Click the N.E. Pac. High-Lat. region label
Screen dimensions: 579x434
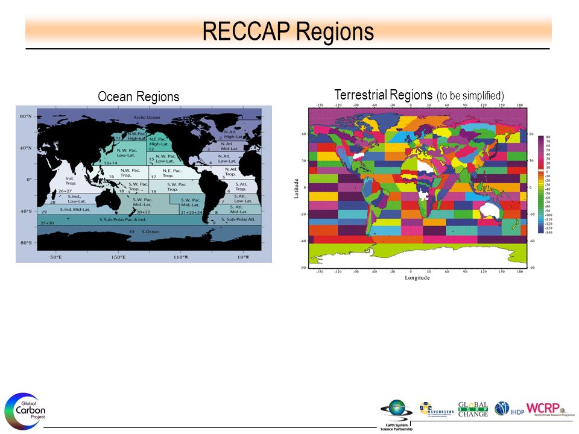(159, 141)
